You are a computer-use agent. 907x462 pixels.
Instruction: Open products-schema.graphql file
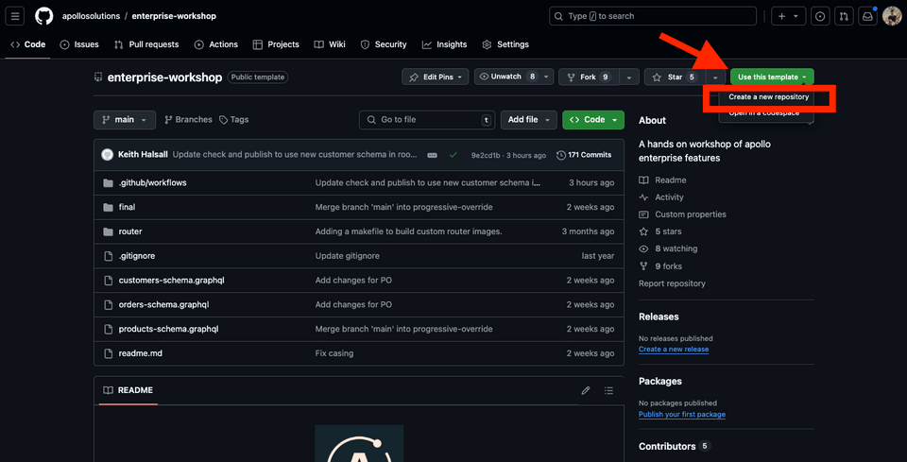pos(168,329)
